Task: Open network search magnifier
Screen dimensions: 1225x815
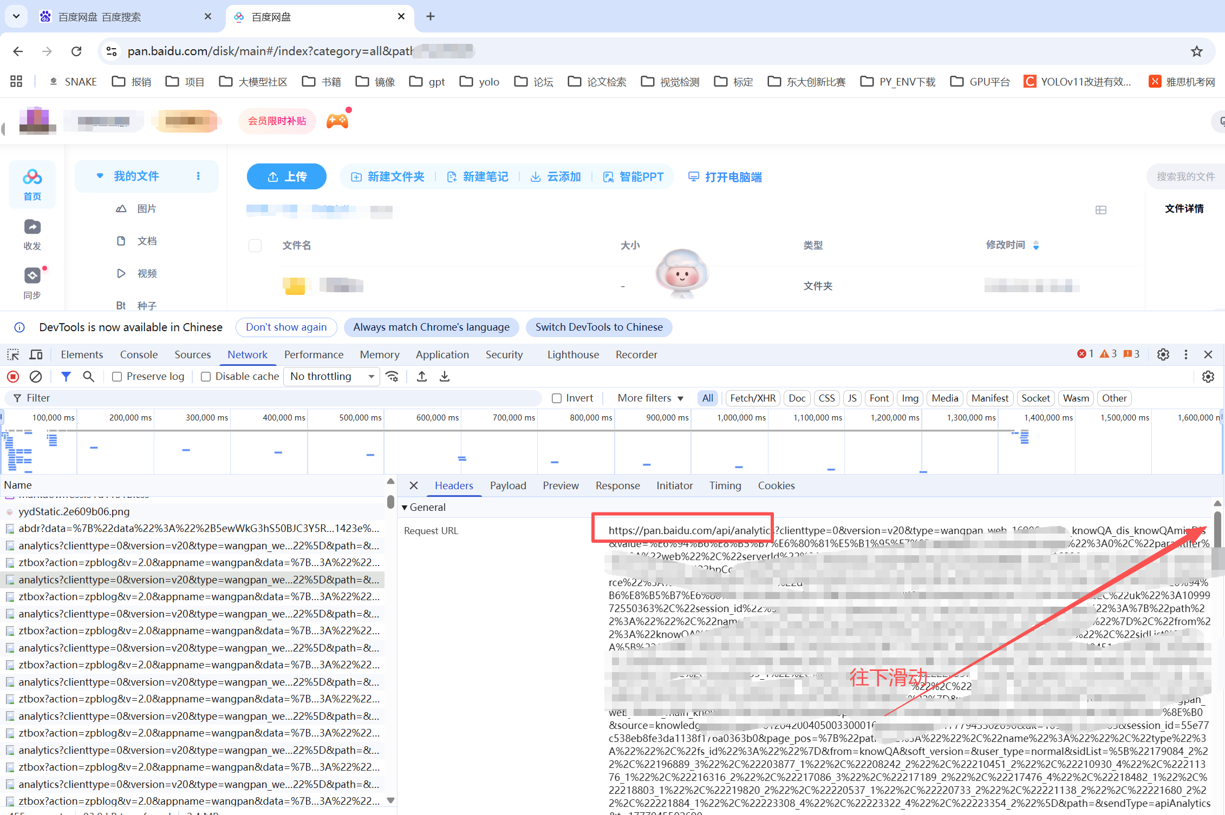Action: click(88, 377)
